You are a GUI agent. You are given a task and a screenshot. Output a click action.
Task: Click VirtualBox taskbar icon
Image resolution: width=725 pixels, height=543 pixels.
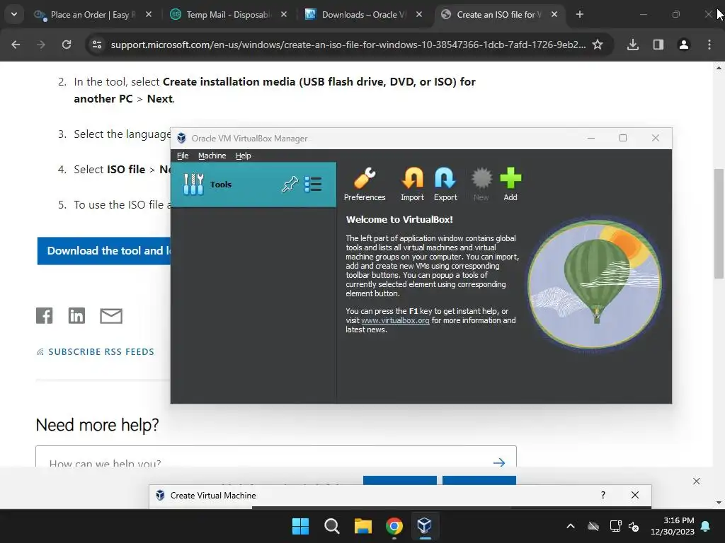click(x=425, y=526)
